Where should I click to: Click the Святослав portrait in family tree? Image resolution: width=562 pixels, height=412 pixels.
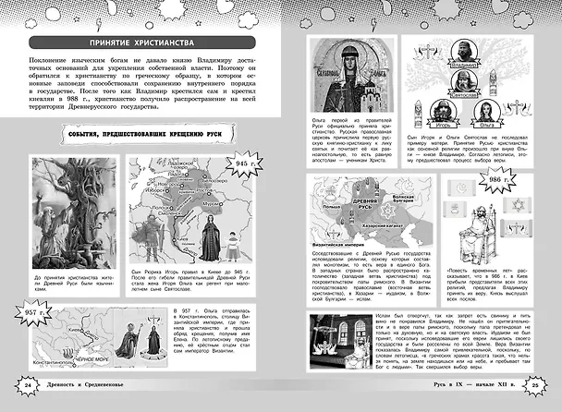464,85
